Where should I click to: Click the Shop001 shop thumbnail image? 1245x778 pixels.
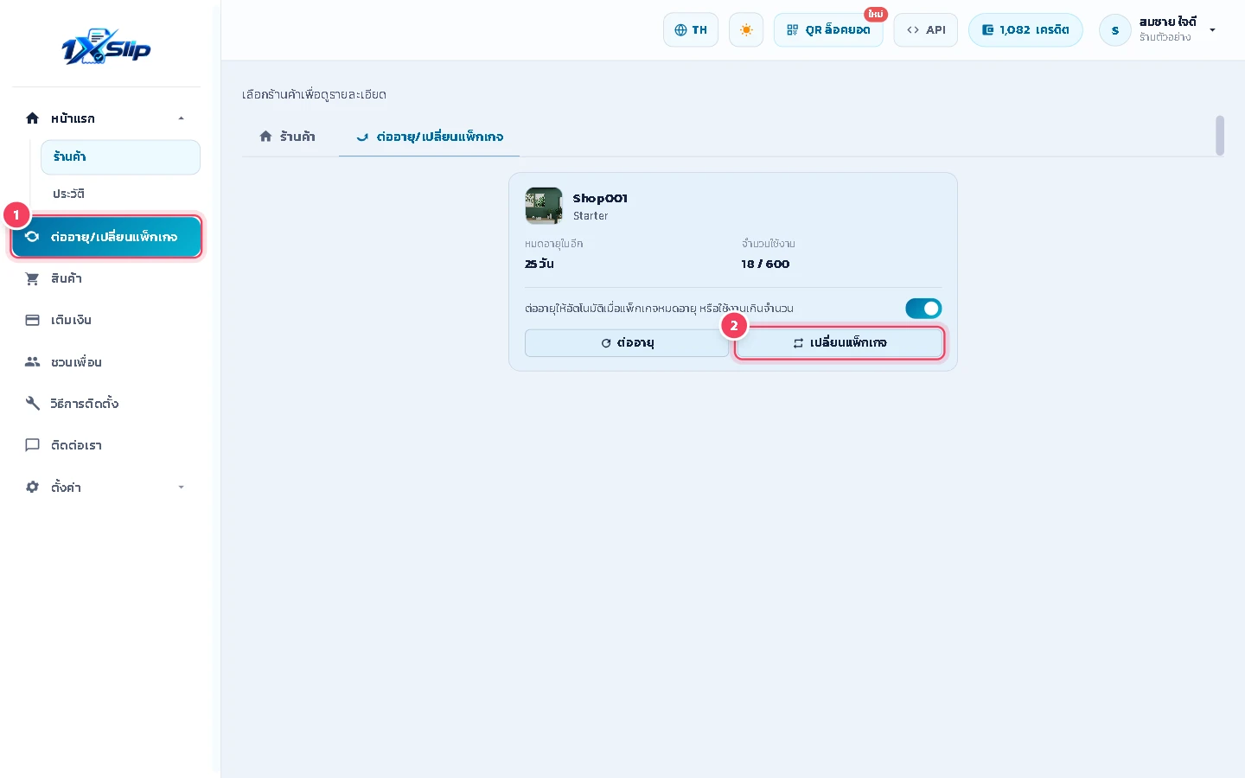(544, 206)
